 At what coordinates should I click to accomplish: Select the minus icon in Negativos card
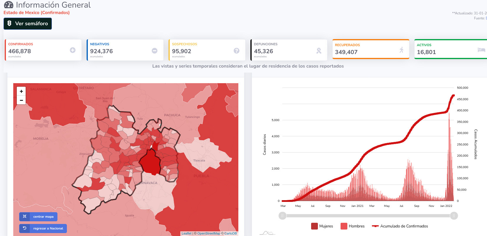tap(154, 51)
